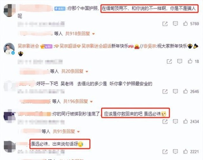Share the comment with 2221 likes

pyautogui.click(x=165, y=152)
